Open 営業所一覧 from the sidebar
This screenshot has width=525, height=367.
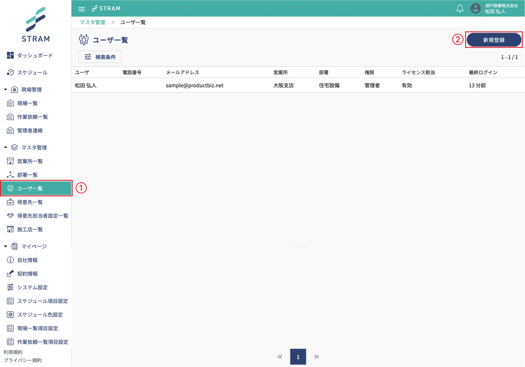click(30, 161)
